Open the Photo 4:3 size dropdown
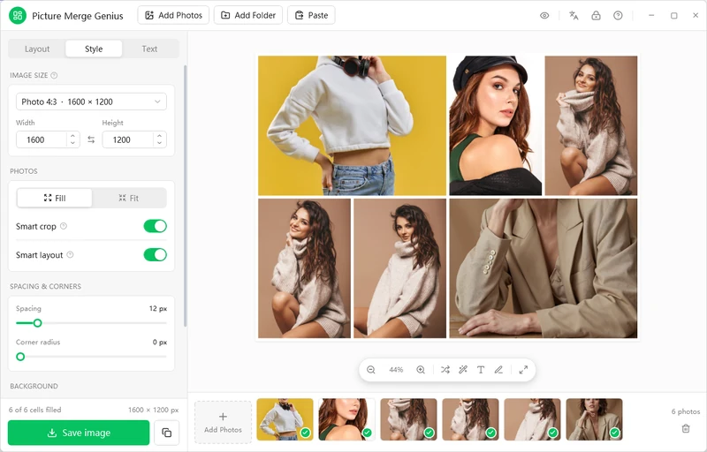This screenshot has width=707, height=452. click(91, 102)
